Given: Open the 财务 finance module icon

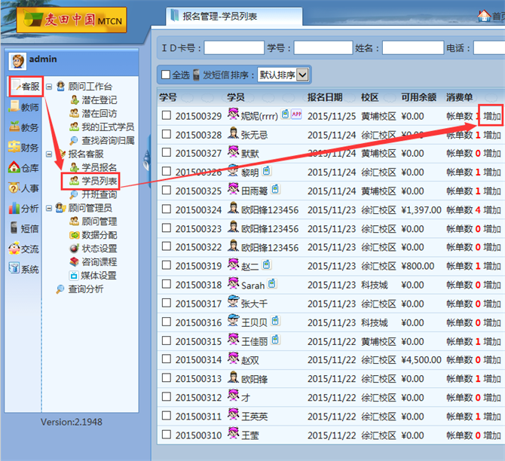Looking at the screenshot, I should click(x=14, y=148).
